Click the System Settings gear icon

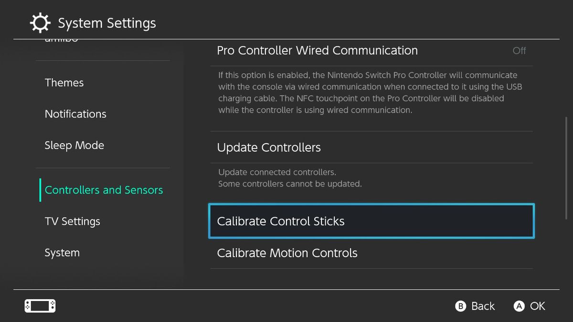(40, 22)
